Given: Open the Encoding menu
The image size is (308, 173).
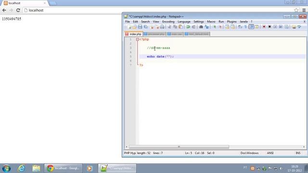Looking at the screenshot, I should pos(168,22).
